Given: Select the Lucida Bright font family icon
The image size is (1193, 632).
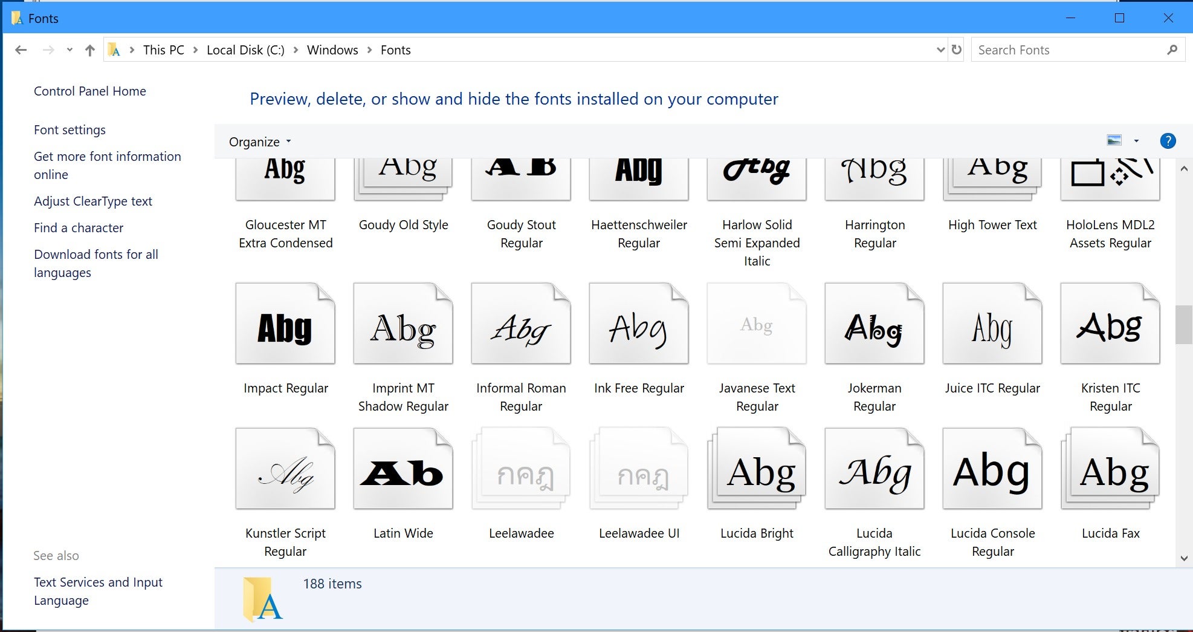Looking at the screenshot, I should point(757,469).
